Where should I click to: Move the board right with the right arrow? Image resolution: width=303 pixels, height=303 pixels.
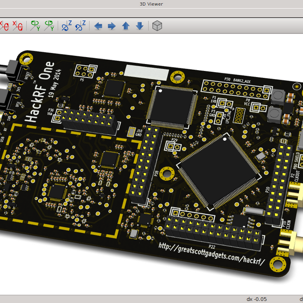pyautogui.click(x=112, y=26)
